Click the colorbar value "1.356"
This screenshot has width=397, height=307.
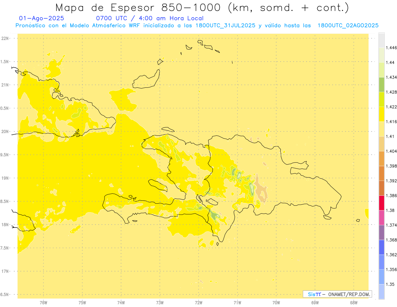click(392, 270)
